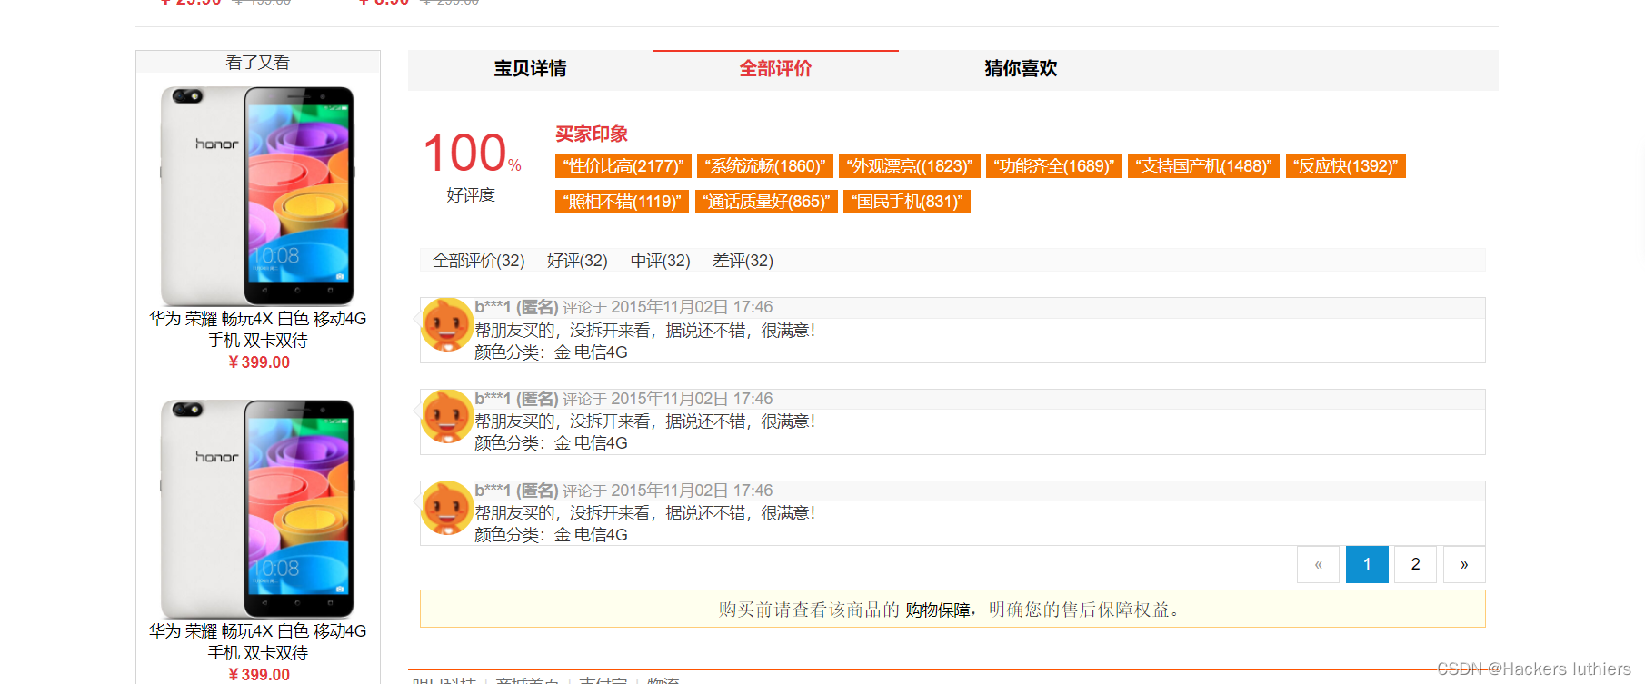1645x684 pixels.
Task: Go to next reviews page »
Action: (x=1464, y=564)
